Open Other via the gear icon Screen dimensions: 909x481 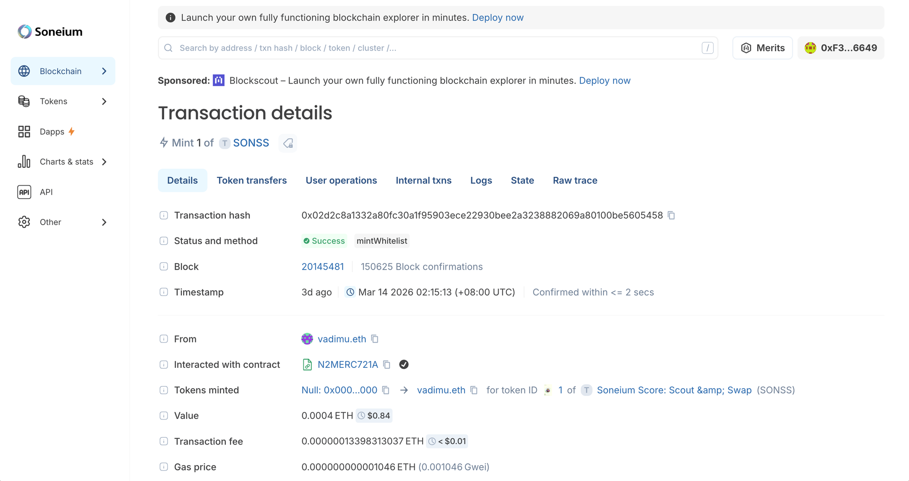click(x=24, y=222)
